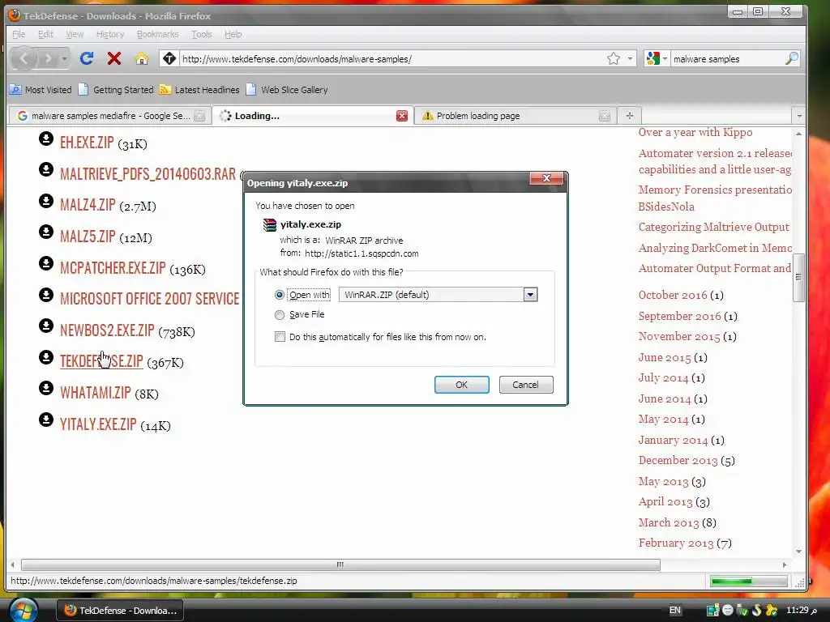The height and width of the screenshot is (622, 830).
Task: Open the December 2013 archive link
Action: [678, 461]
